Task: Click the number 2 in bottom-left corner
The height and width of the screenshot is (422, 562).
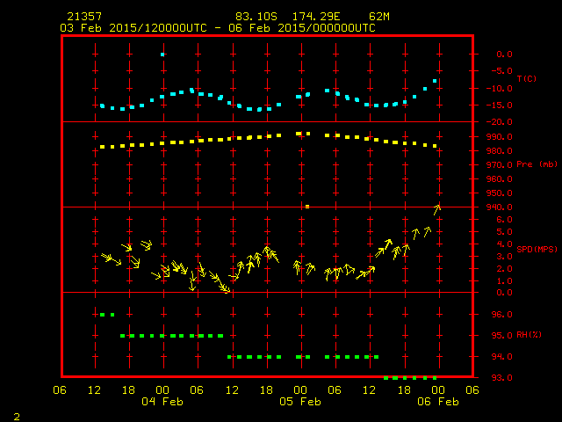Action: pos(16,413)
